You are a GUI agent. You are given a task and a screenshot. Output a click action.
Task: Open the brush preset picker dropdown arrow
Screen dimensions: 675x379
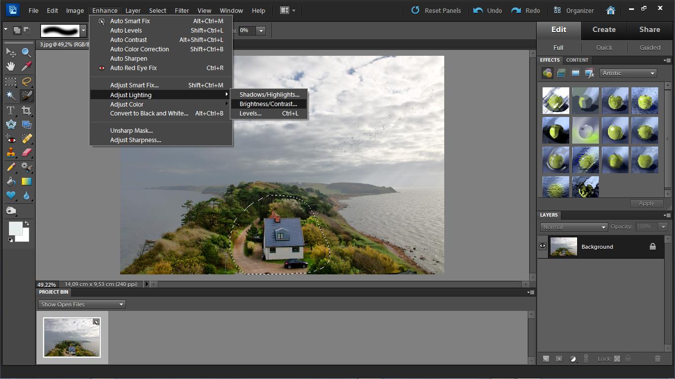[84, 31]
